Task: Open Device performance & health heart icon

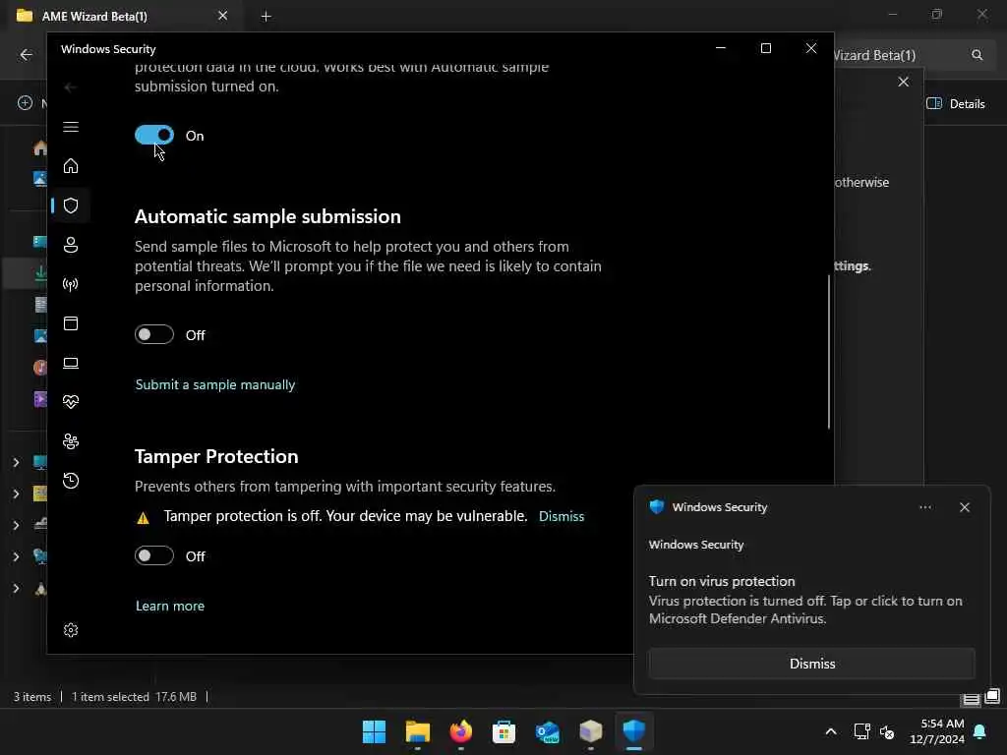Action: [71, 402]
